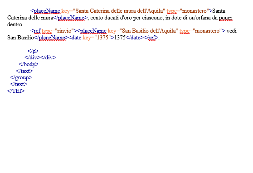Click the word 'dentro' in the text
This screenshot has height=173, width=253.
pyautogui.click(x=15, y=24)
